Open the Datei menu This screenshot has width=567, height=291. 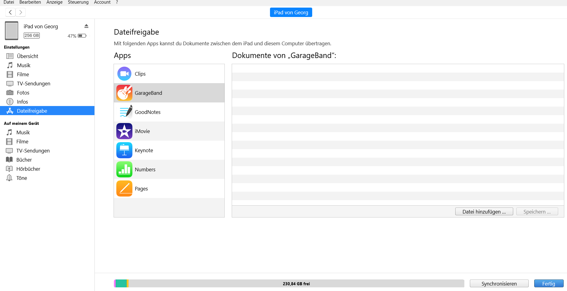(x=9, y=2)
